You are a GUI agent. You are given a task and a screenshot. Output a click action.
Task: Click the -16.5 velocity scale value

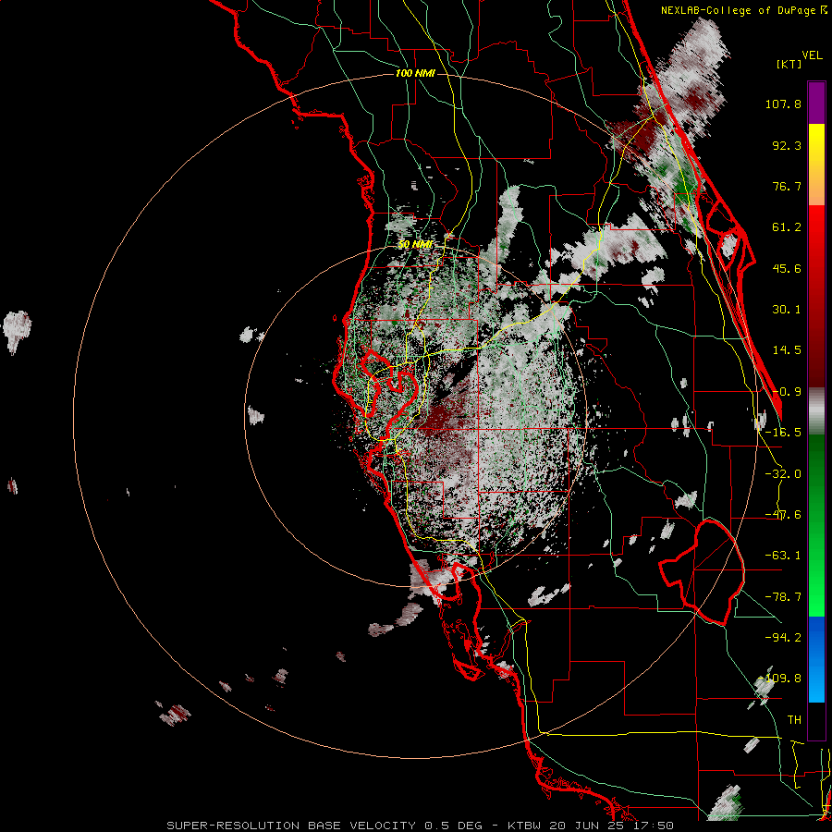tap(783, 433)
